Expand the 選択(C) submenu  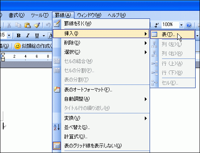tap(101, 52)
